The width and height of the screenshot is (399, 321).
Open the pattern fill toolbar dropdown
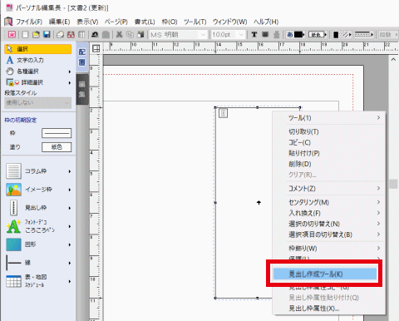coord(342,35)
